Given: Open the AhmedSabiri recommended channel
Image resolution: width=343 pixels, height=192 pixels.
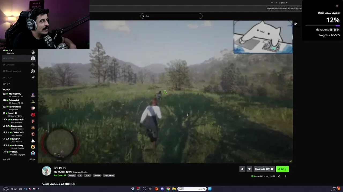Looking at the screenshot, I should pyautogui.click(x=19, y=121).
